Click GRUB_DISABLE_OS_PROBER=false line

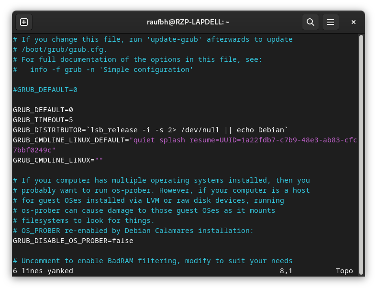click(x=73, y=241)
